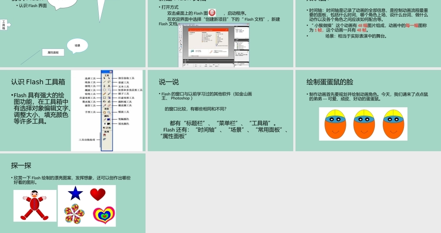
Task: Click the rainbow concentric heart shape
Action: click(x=104, y=215)
